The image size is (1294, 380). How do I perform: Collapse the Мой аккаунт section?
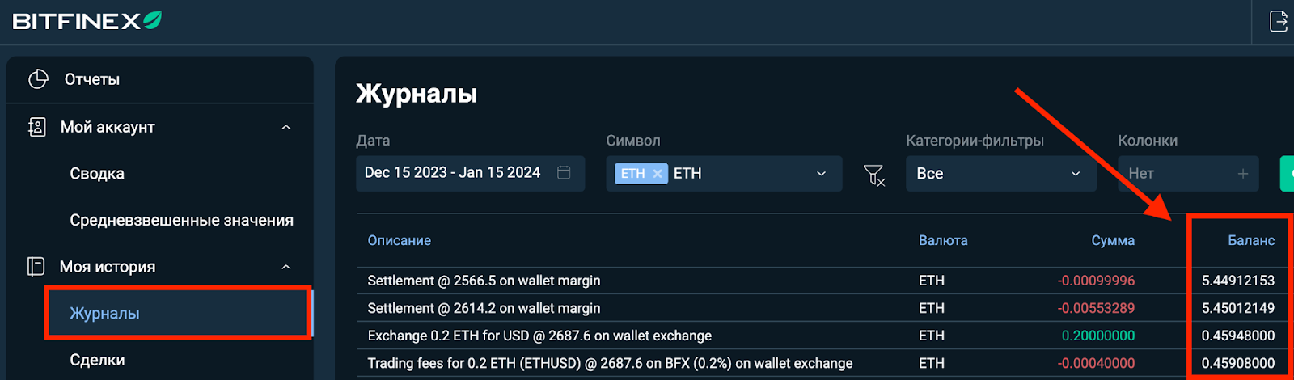pos(286,127)
